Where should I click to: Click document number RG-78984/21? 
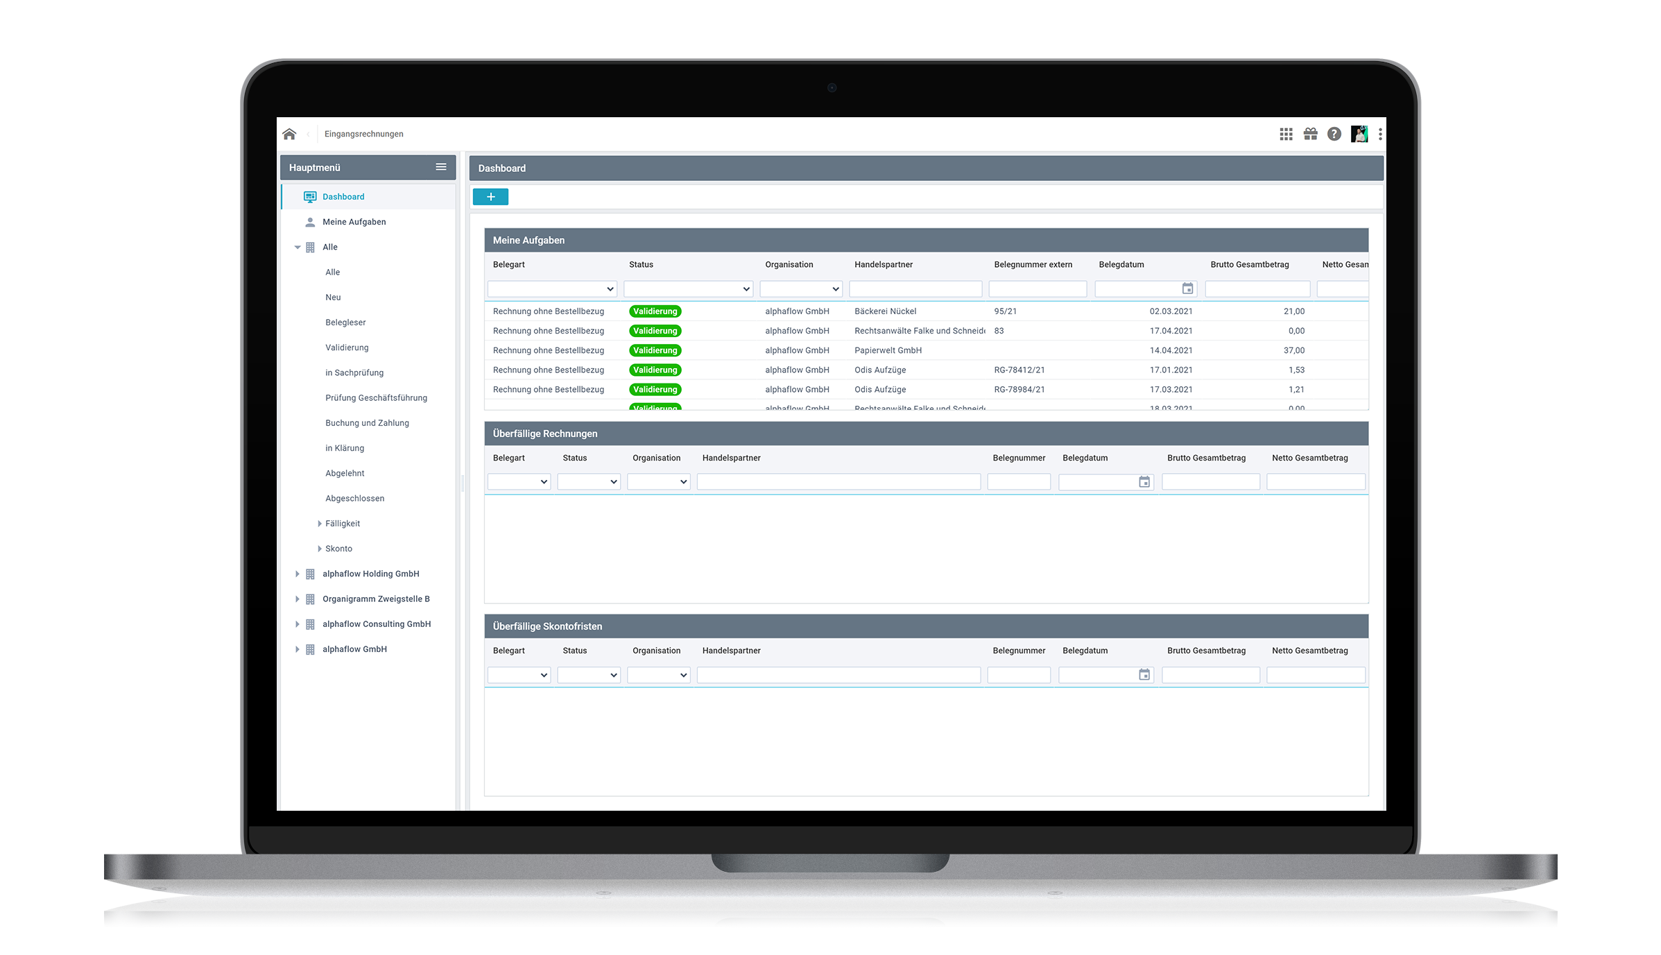click(1019, 390)
